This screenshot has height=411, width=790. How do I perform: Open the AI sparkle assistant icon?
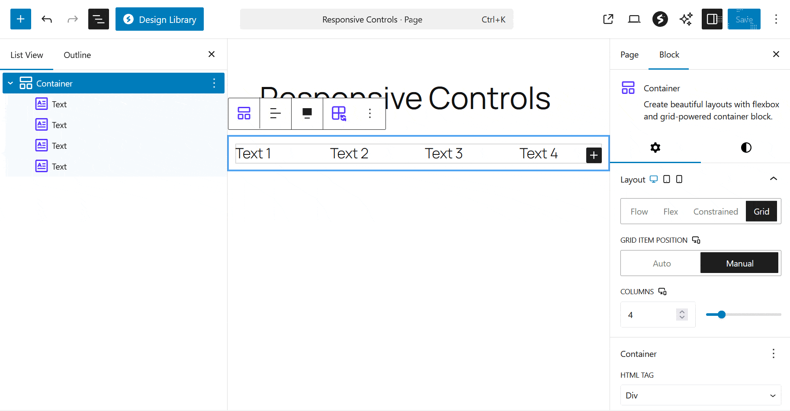point(686,19)
